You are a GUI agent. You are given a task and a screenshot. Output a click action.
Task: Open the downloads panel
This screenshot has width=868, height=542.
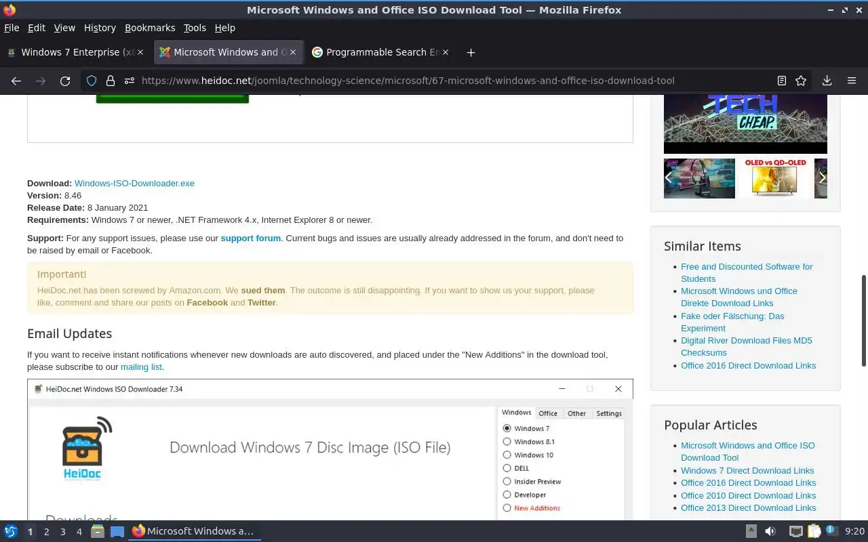(827, 81)
